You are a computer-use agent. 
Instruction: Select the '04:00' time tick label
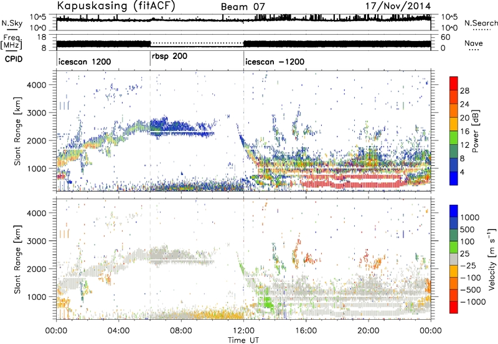pyautogui.click(x=118, y=331)
